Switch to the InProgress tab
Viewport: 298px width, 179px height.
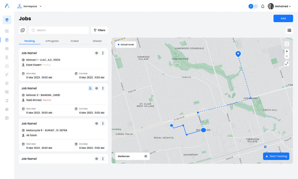coord(52,41)
